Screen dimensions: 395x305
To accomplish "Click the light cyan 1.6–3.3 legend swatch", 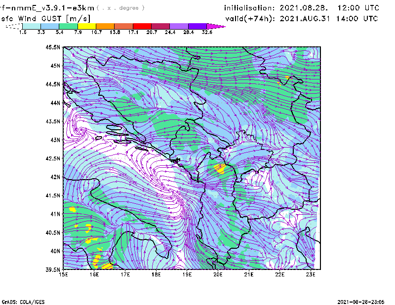I will (x=32, y=26).
